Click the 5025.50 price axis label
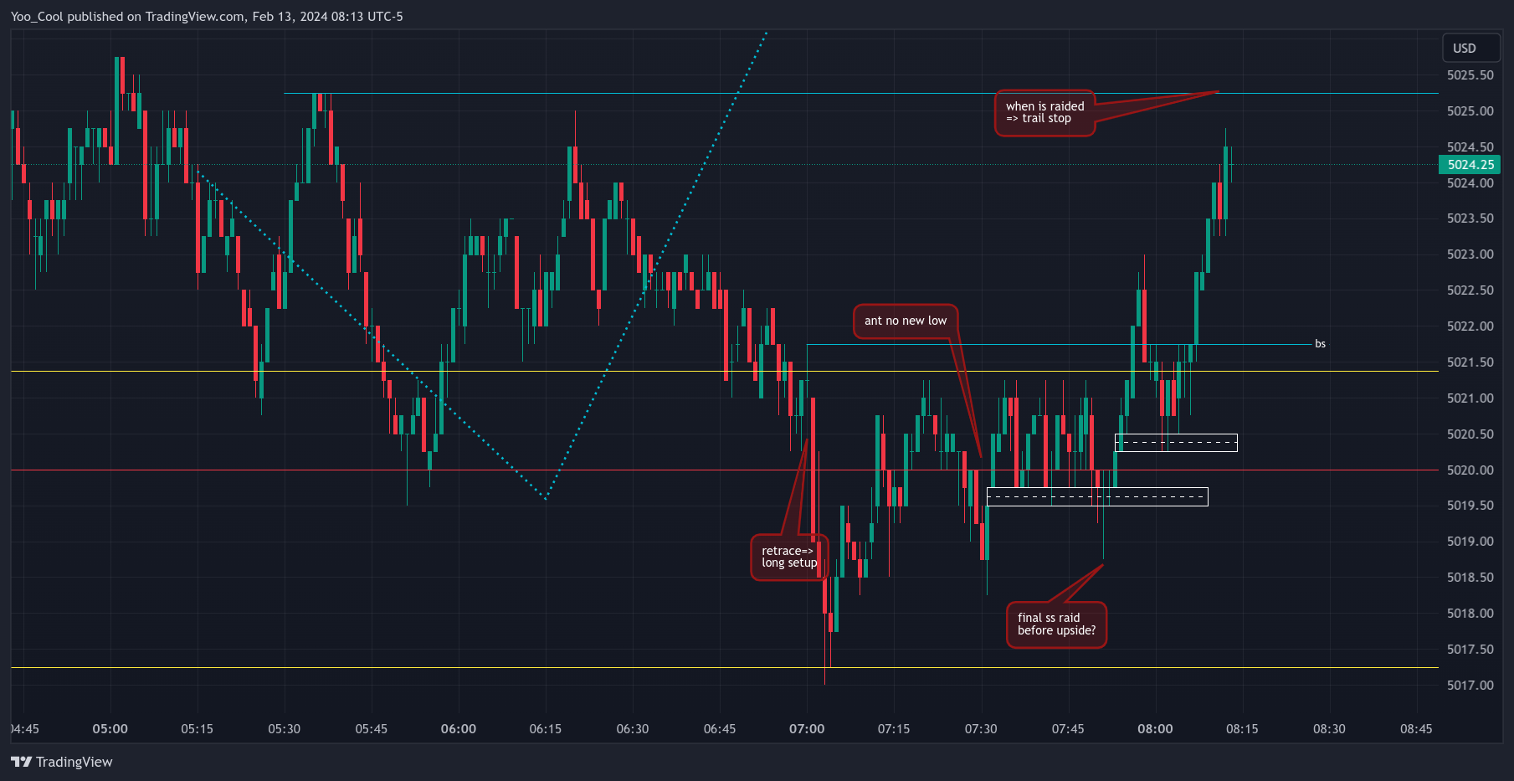The width and height of the screenshot is (1514, 781). [1470, 75]
